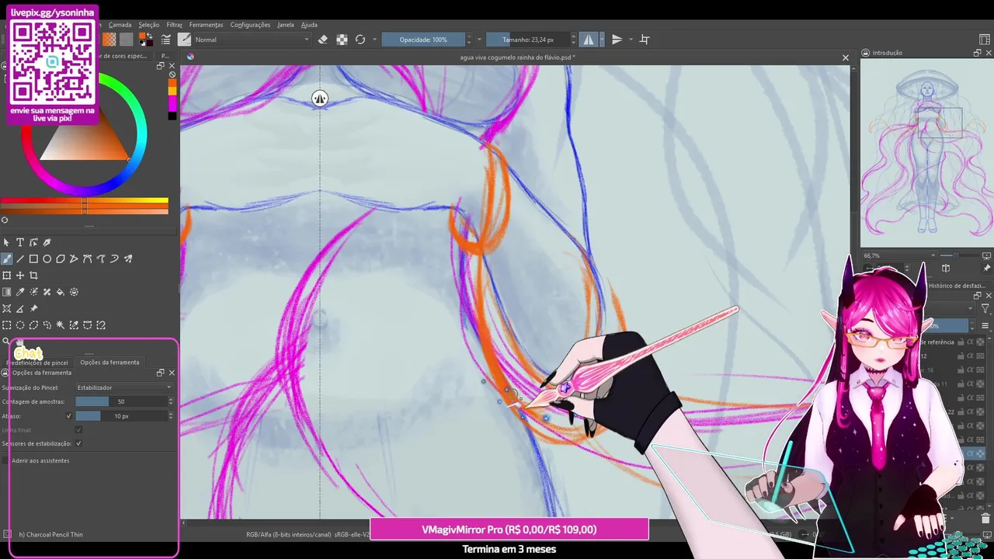Select the Line tool
Screen dimensions: 994x559
tap(20, 259)
